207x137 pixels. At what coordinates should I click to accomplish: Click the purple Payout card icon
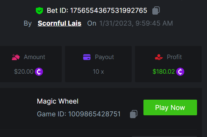pyautogui.click(x=87, y=57)
